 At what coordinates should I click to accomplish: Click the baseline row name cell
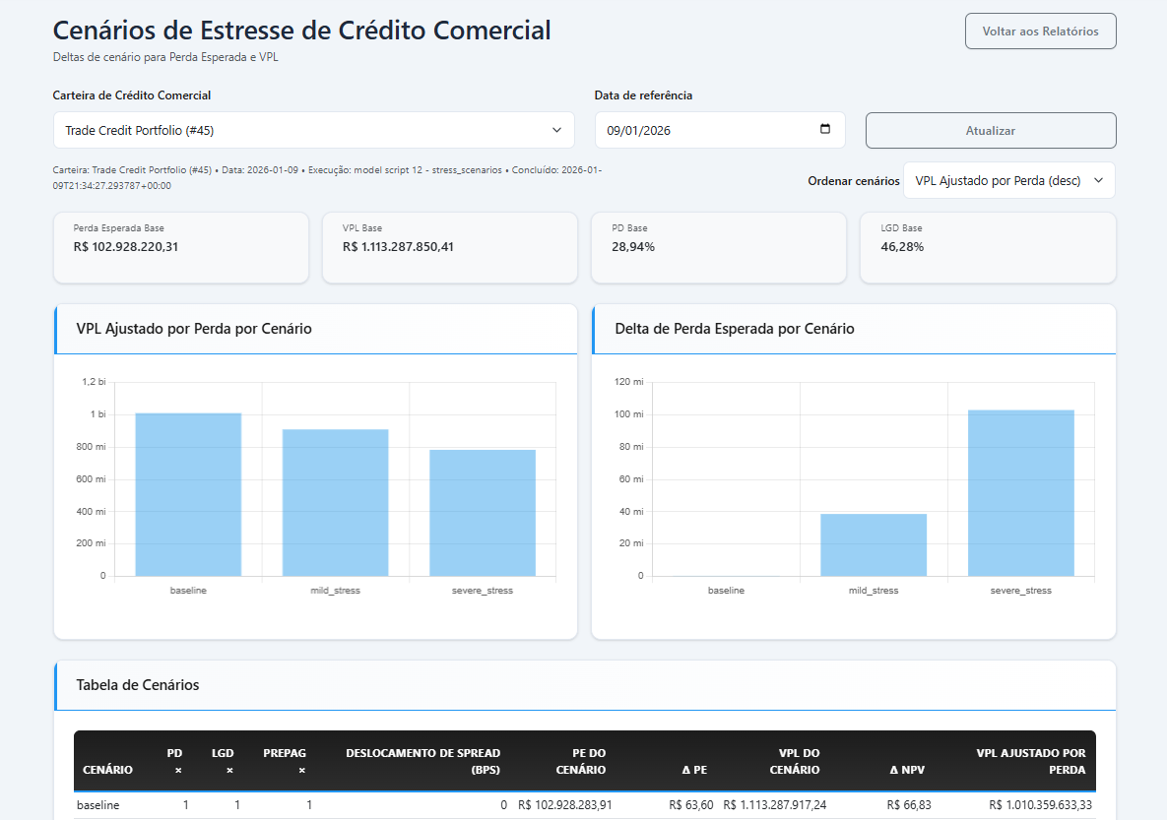point(98,805)
